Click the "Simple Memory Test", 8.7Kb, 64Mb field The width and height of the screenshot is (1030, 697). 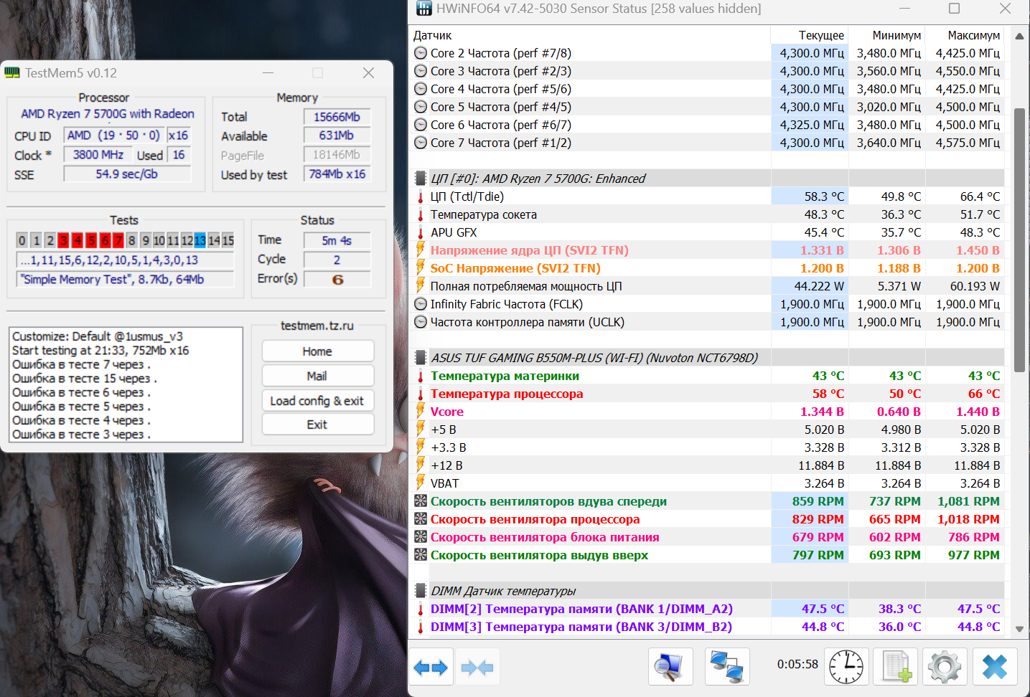point(125,280)
